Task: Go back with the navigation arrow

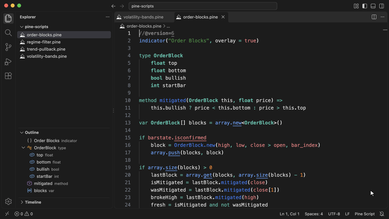Action: tap(113, 6)
